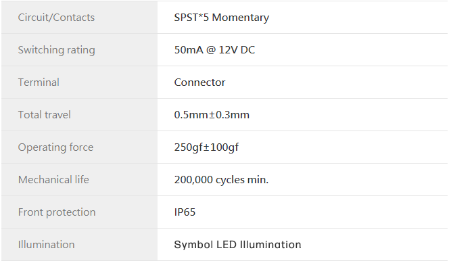
Task: Click the 12V DC text
Action: click(237, 50)
